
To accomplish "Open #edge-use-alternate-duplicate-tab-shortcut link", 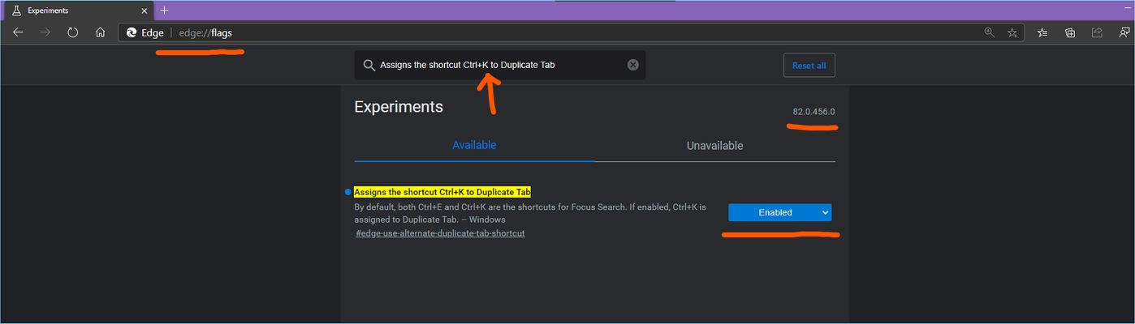I will pyautogui.click(x=440, y=233).
